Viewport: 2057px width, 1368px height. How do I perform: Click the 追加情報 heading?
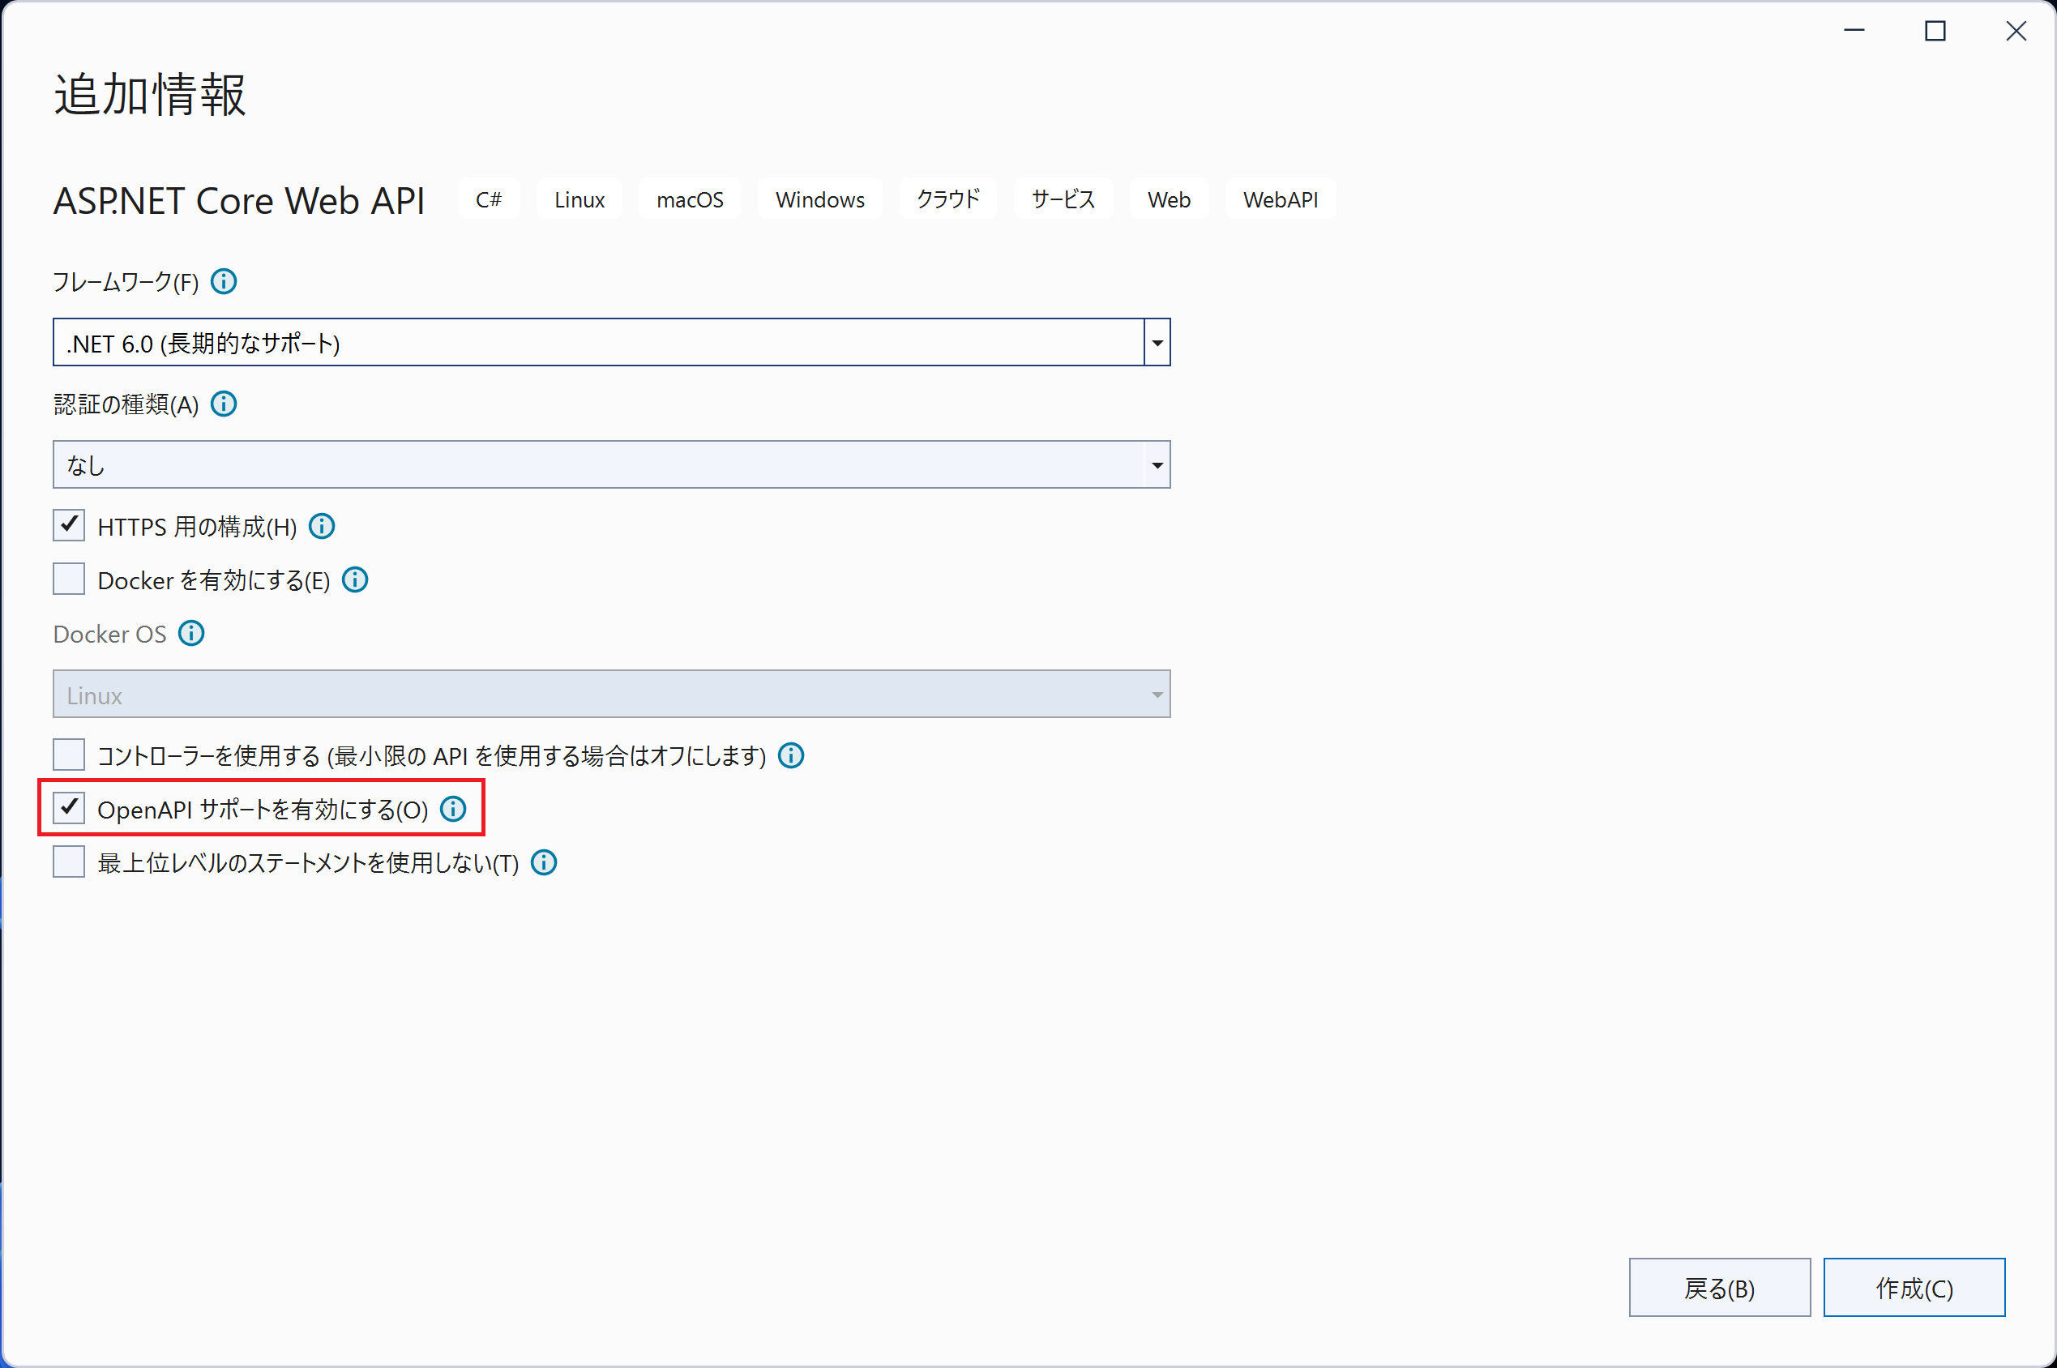[x=150, y=94]
